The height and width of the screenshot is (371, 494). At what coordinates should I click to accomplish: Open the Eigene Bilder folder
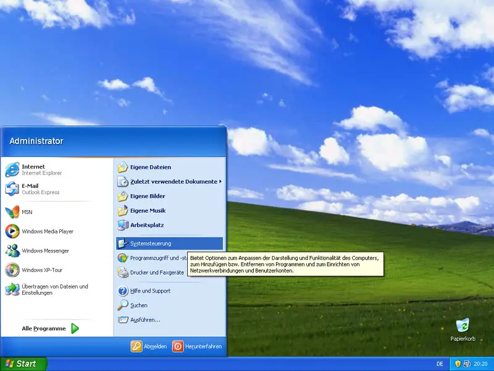[x=169, y=196]
